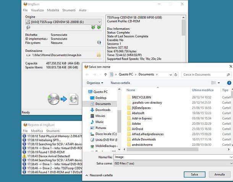Viewport: 233px width, 182px height.
Task: Go up one folder level
Action: [x=105, y=74]
